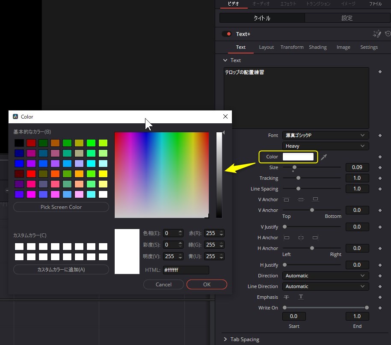Image resolution: width=391 pixels, height=345 pixels.
Task: Switch to the 設定 tab
Action: click(347, 18)
